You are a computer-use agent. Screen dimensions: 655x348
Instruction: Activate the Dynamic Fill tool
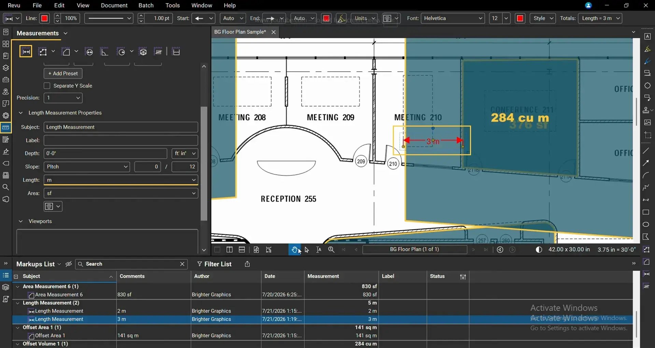[176, 52]
